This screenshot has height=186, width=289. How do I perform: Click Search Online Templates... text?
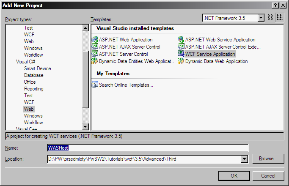[126, 85]
